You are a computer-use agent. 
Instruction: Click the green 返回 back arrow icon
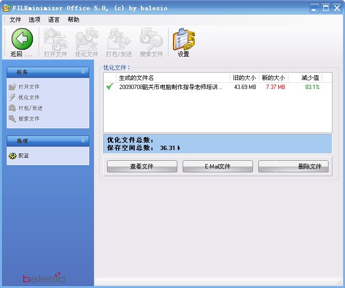22,39
